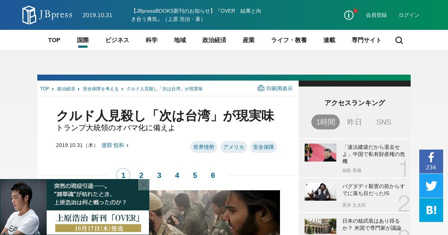Switch ranking to 1時間 tab
The width and height of the screenshot is (448, 235).
[326, 122]
